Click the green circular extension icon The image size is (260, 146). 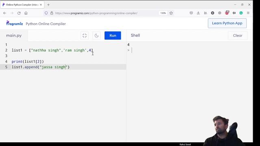[x=241, y=13]
